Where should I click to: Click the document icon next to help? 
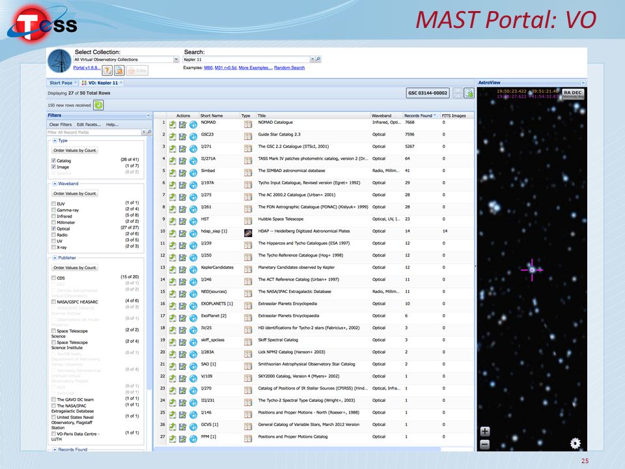[x=119, y=70]
